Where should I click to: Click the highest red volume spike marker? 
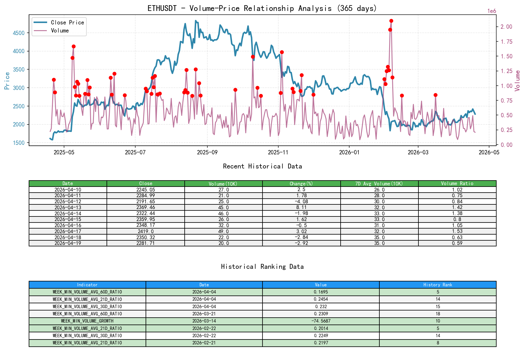click(391, 21)
